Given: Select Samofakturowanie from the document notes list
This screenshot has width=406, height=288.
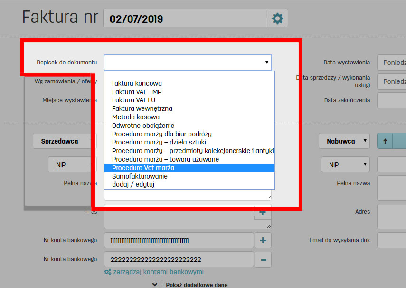Looking at the screenshot, I should pyautogui.click(x=140, y=176).
